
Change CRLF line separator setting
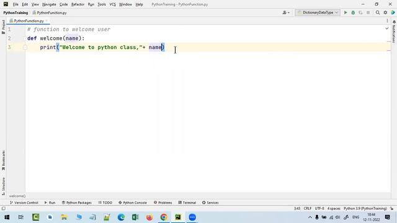(308, 209)
